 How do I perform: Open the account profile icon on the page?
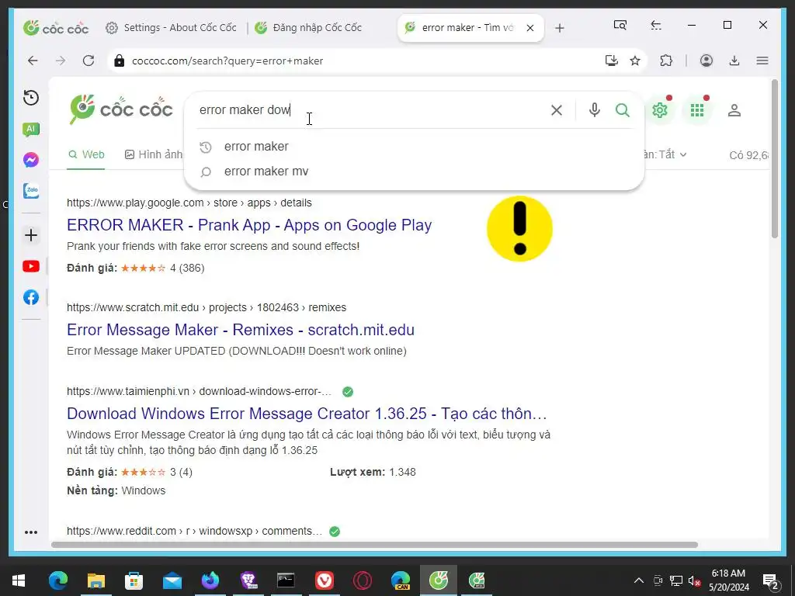tap(734, 110)
